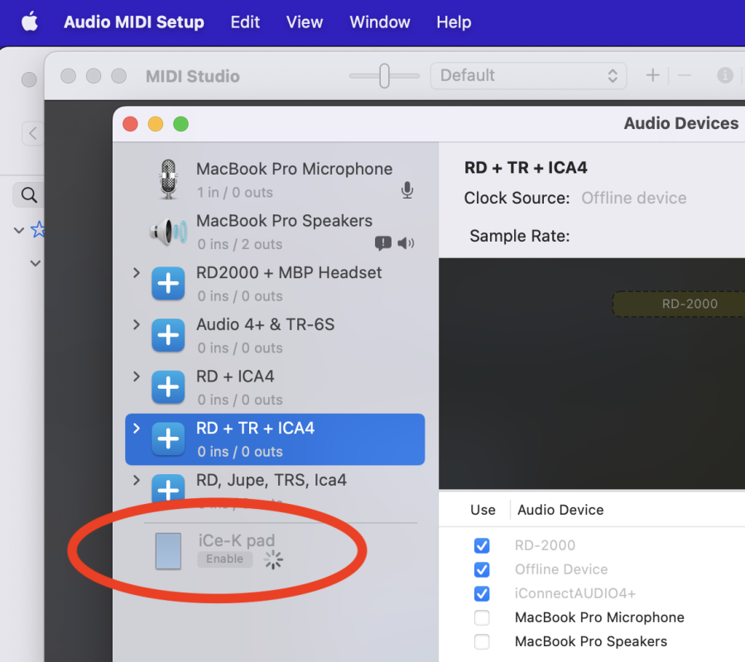Click the MIDI Studio remove minus icon
Screen dimensions: 745x662
coord(685,75)
